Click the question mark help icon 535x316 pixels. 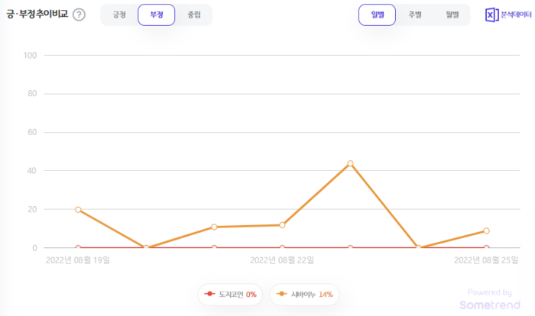point(79,15)
